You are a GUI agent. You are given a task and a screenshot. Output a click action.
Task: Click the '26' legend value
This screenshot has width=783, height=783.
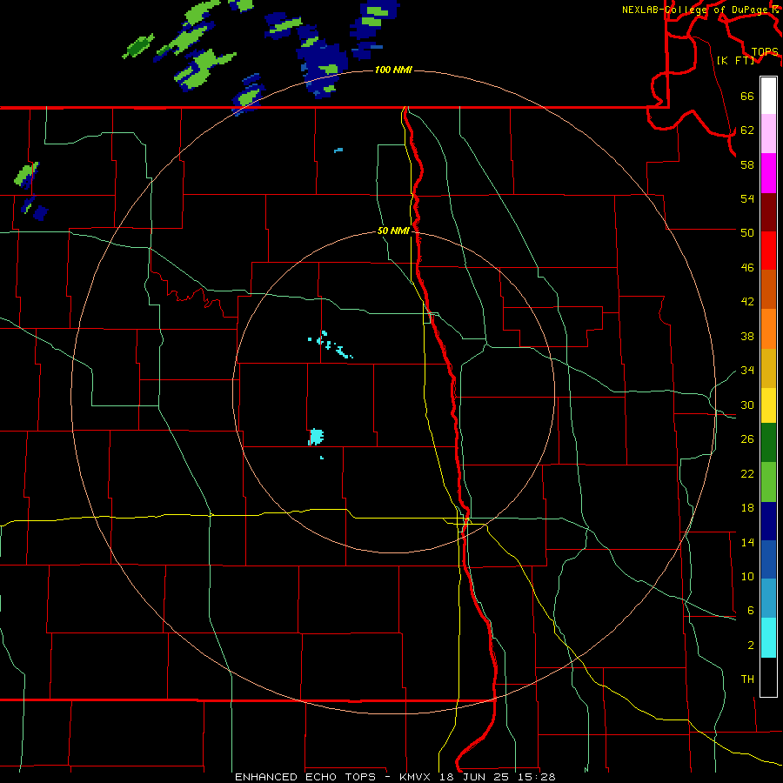(x=747, y=439)
